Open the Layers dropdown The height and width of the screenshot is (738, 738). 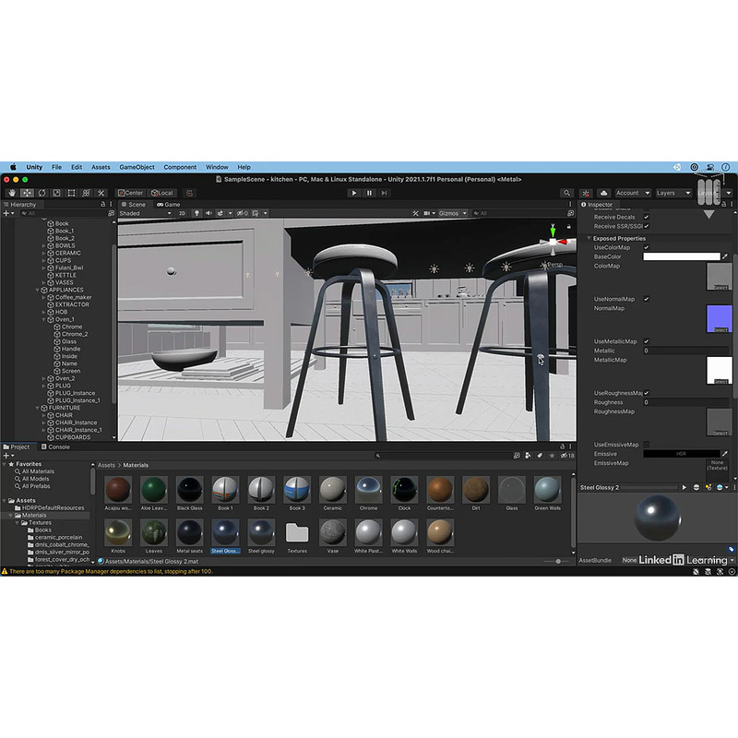[678, 193]
